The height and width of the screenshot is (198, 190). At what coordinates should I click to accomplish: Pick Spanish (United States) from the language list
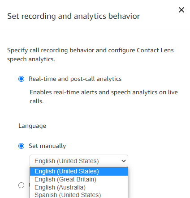(x=79, y=195)
